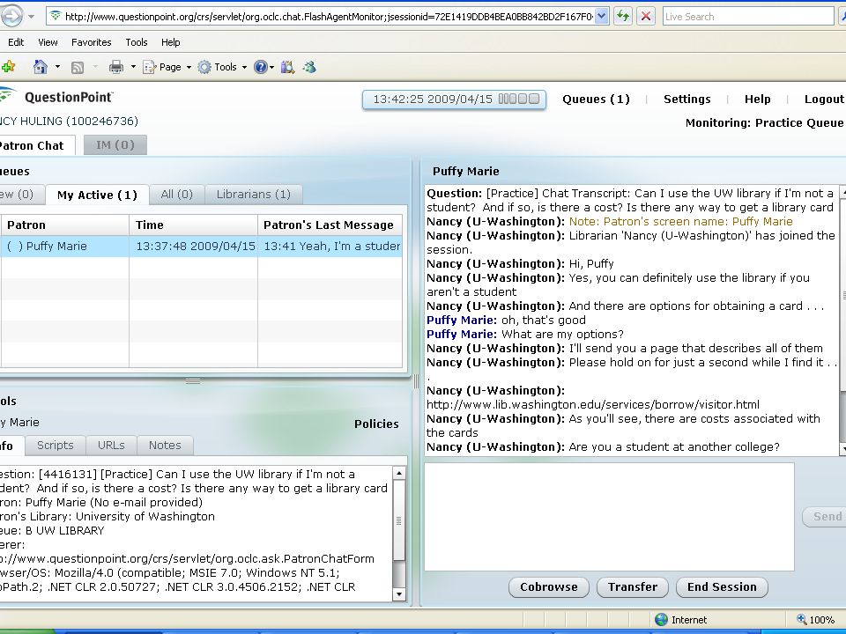Click the Logout link
846x634 pixels.
point(824,100)
